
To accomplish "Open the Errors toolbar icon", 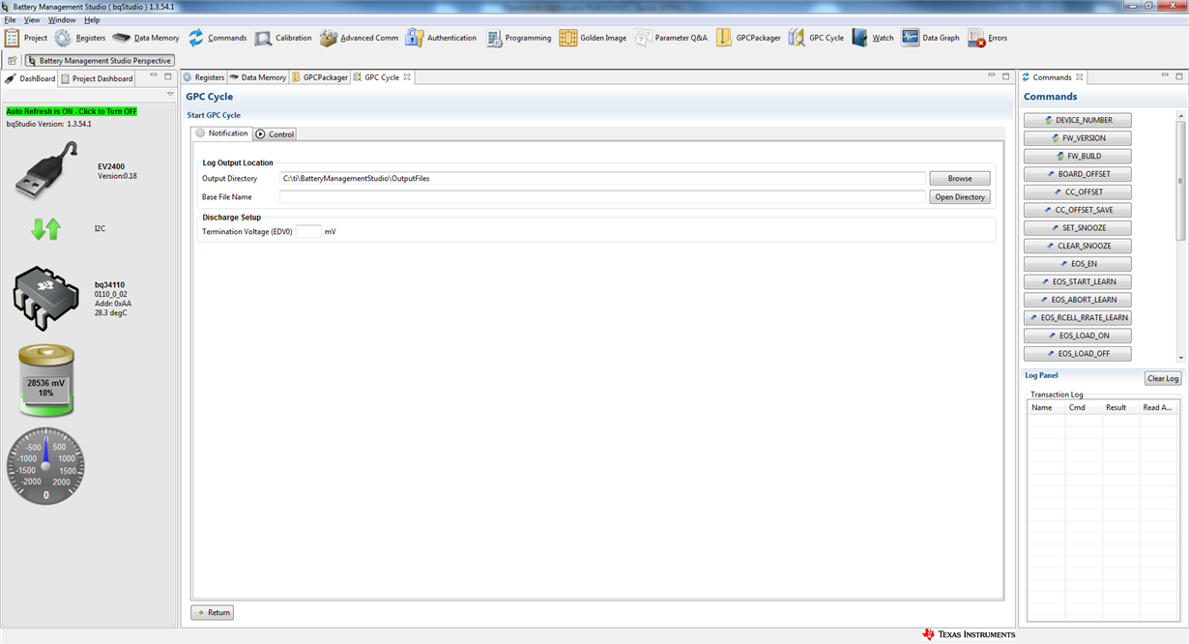I will point(976,38).
